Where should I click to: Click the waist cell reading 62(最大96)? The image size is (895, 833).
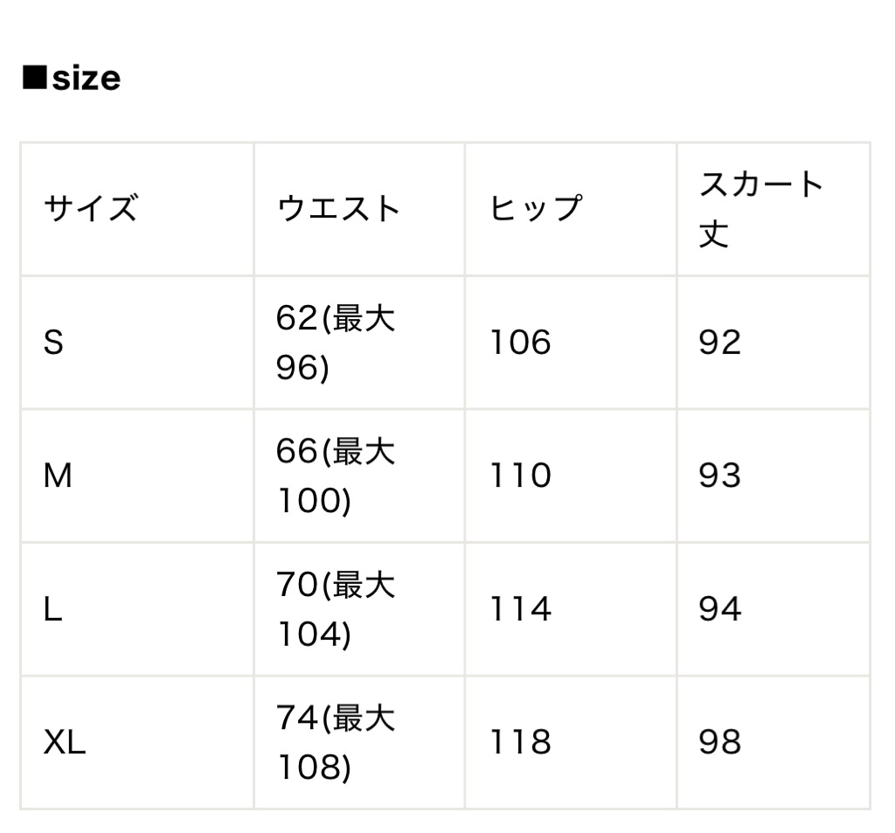336,342
